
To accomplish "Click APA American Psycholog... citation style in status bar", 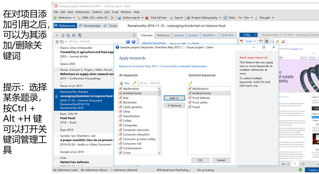I will click(x=173, y=170).
